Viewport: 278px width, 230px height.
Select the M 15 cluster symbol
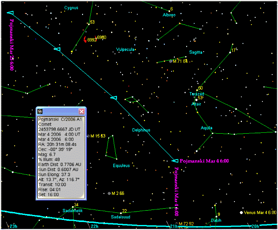[88, 136]
